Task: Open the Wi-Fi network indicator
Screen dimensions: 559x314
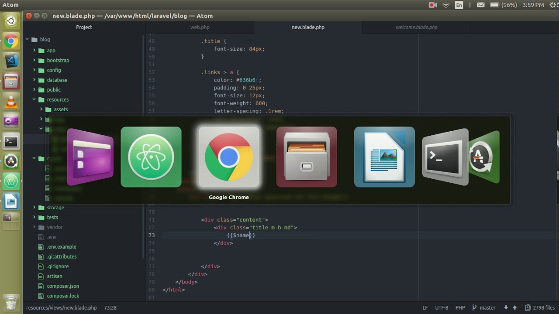Action: point(446,5)
